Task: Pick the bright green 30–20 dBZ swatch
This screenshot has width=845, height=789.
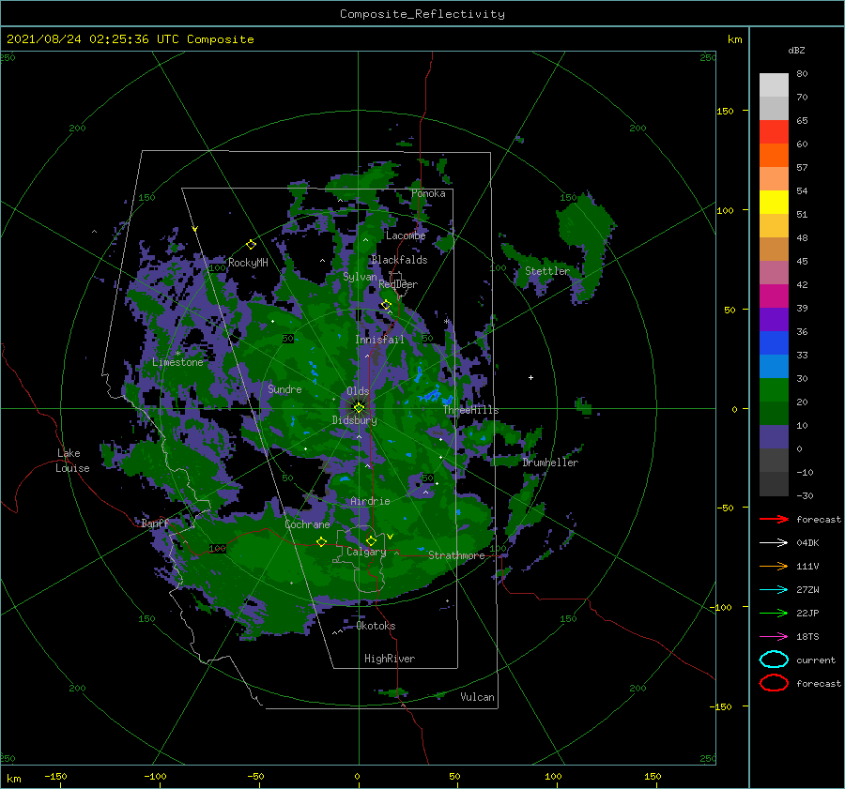Action: 774,390
